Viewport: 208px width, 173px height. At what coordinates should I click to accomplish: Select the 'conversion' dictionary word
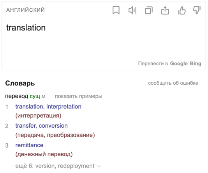pyautogui.click(x=53, y=126)
